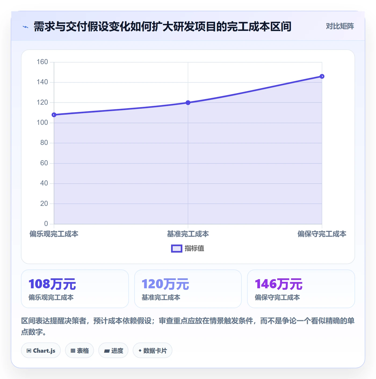Click the description paragraph starting 区间表达
The width and height of the screenshot is (376, 379).
click(x=188, y=326)
